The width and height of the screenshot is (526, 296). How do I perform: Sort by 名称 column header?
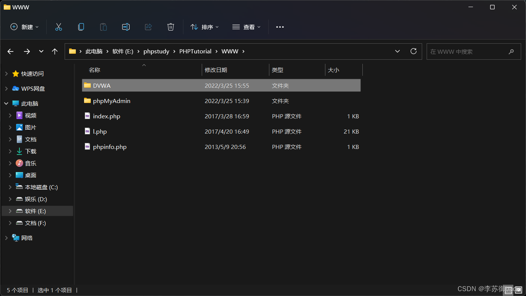[95, 70]
